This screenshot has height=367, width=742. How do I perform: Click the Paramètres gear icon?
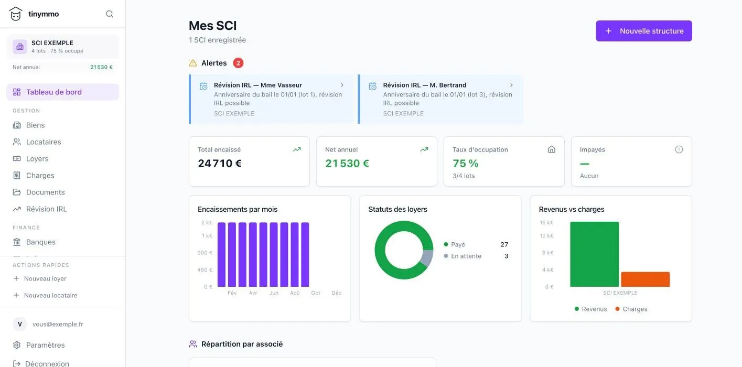coord(17,345)
